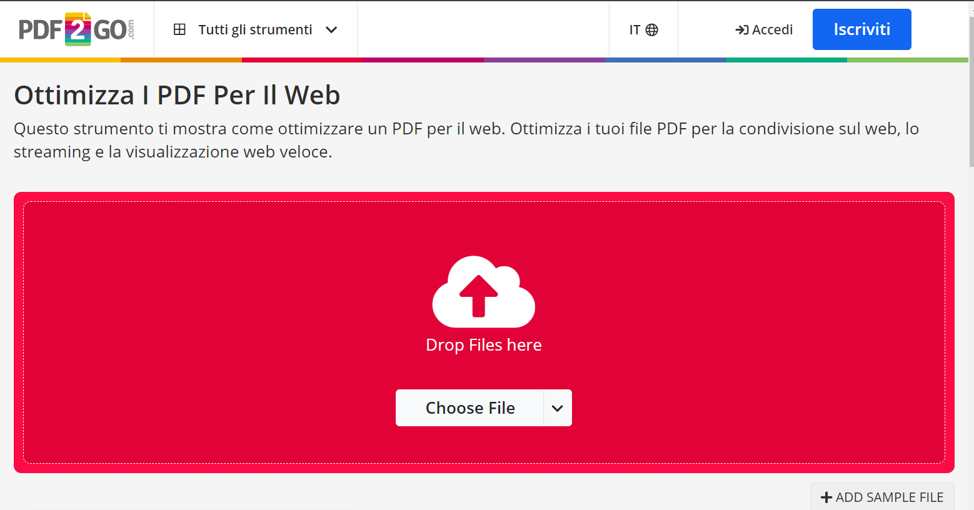The image size is (974, 510).
Task: Click the Drop Files here label
Action: click(x=483, y=344)
